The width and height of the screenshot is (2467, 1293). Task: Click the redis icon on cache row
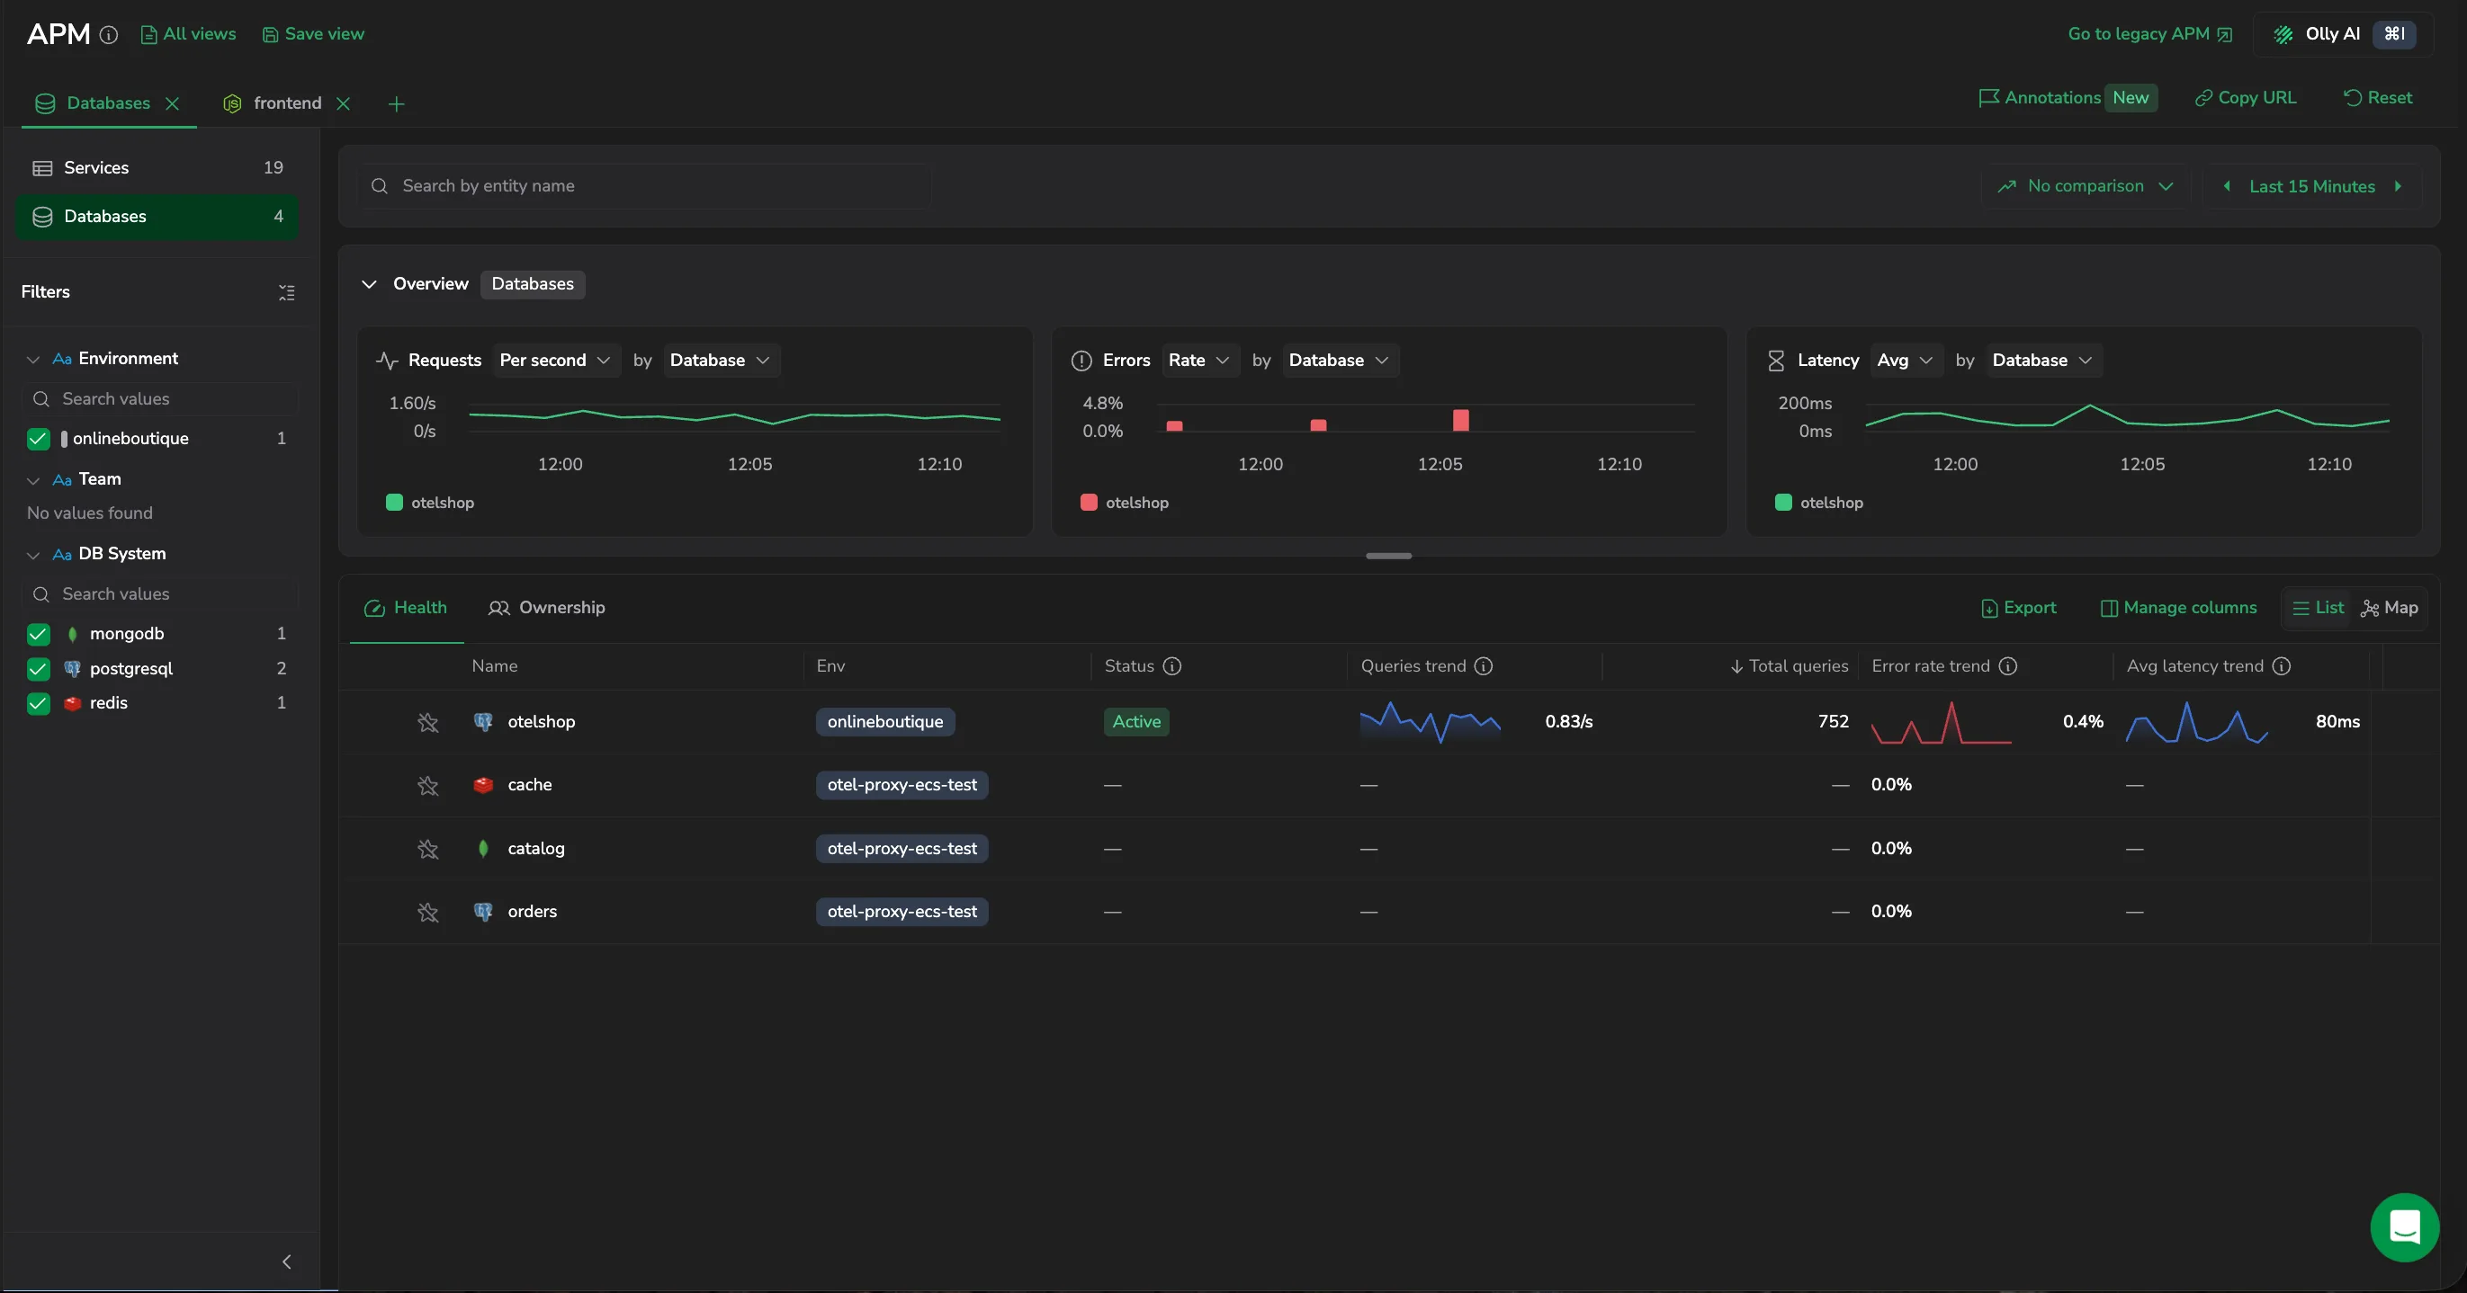pos(484,785)
